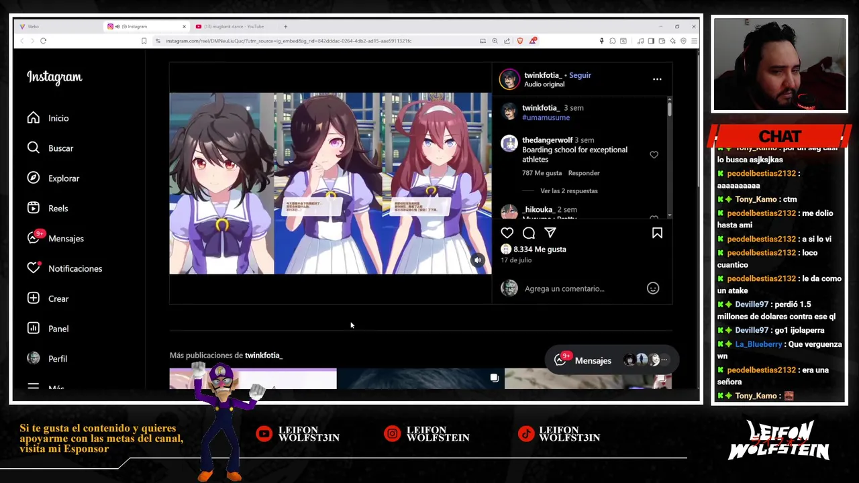Bookmark this page in address bar
This screenshot has width=859, height=483.
(x=144, y=41)
